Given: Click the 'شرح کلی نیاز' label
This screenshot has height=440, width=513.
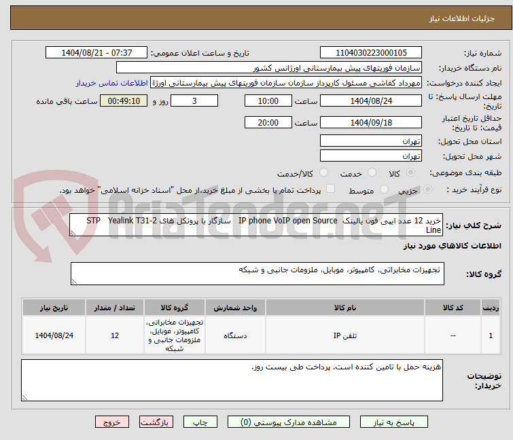Looking at the screenshot, I should (x=474, y=225).
